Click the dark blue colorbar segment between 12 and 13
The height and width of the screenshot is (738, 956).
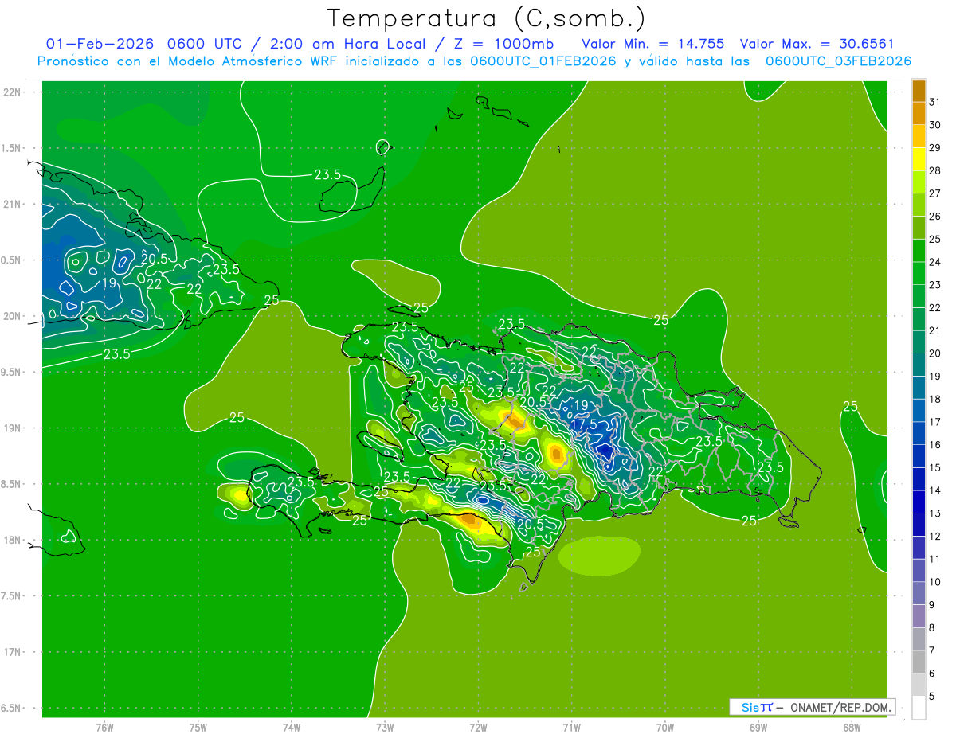[x=919, y=525]
